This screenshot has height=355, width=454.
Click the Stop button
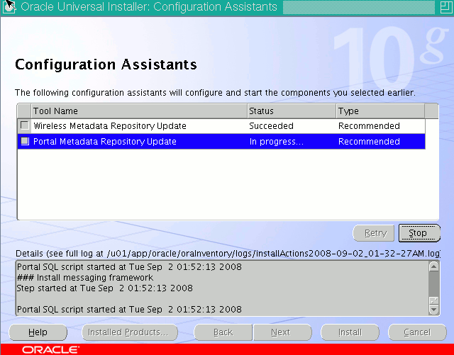[x=419, y=233]
